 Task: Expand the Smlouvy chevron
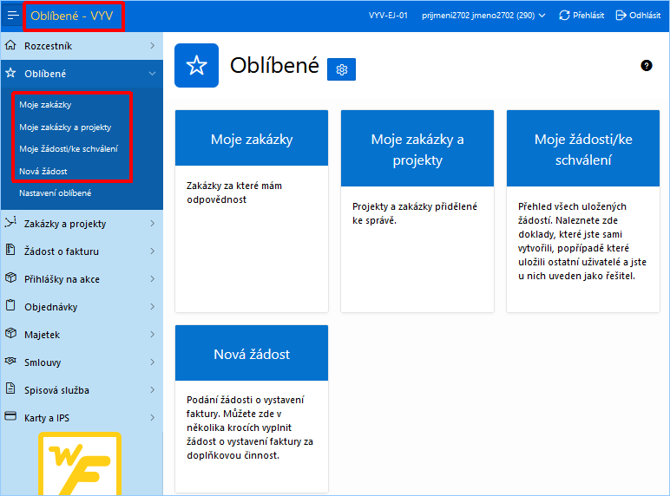click(x=153, y=362)
